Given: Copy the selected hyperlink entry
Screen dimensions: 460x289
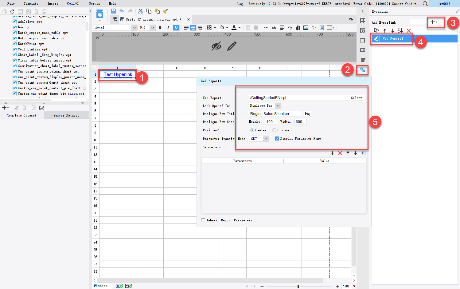Looking at the screenshot, I should click(x=376, y=30).
